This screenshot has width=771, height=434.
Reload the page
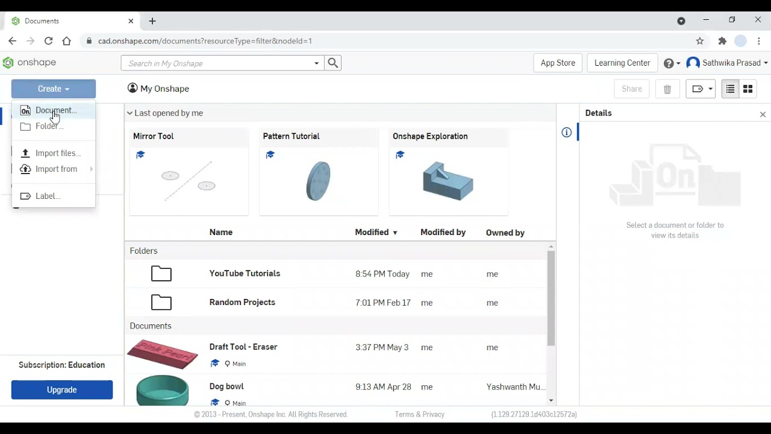[49, 41]
